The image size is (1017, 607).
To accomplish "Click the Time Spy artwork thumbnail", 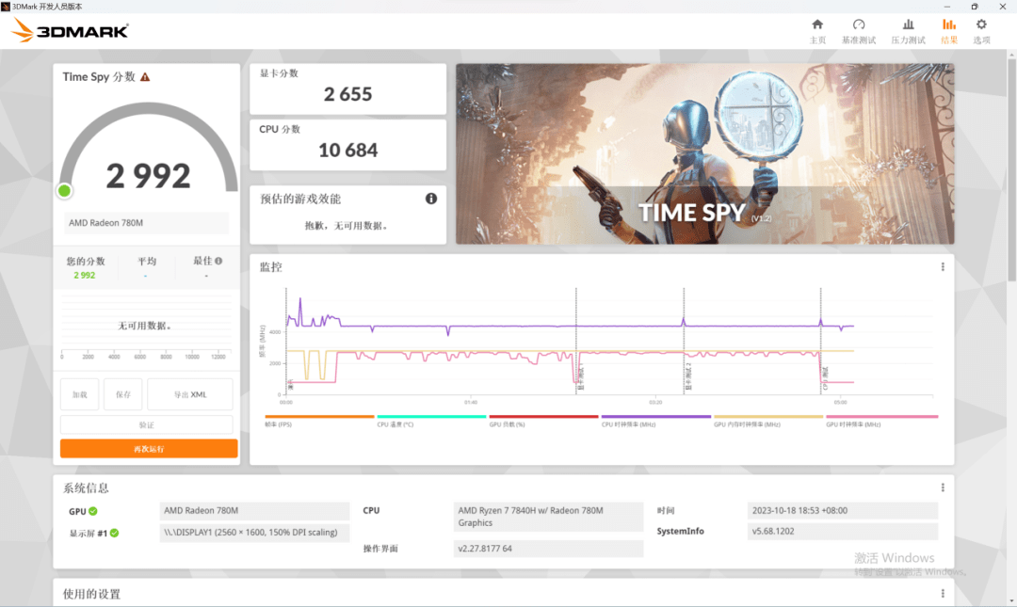I will [705, 153].
